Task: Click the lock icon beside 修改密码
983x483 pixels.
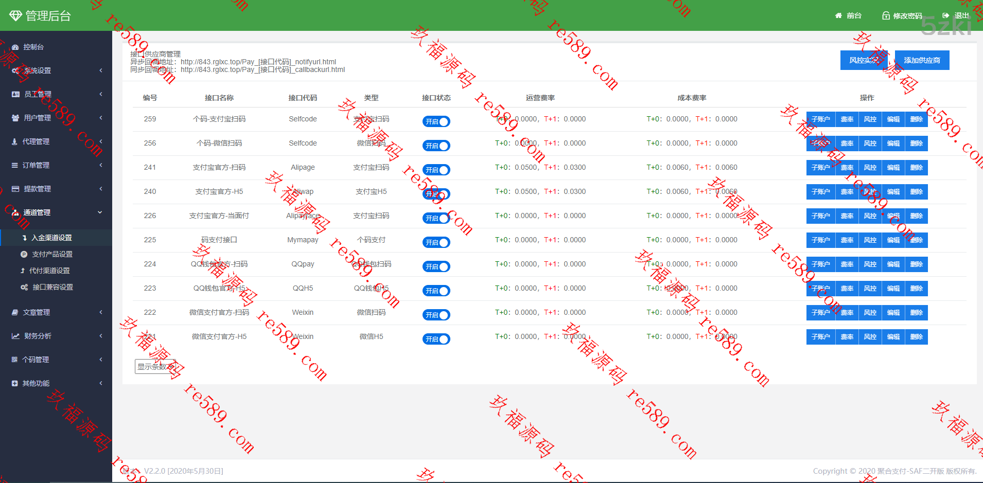Action: click(886, 16)
